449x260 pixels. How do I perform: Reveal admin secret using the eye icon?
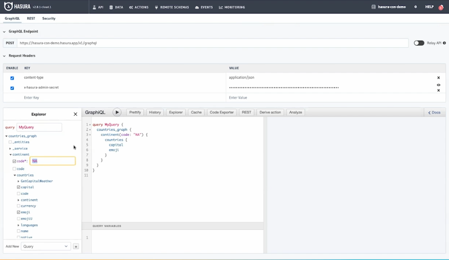pos(439,85)
